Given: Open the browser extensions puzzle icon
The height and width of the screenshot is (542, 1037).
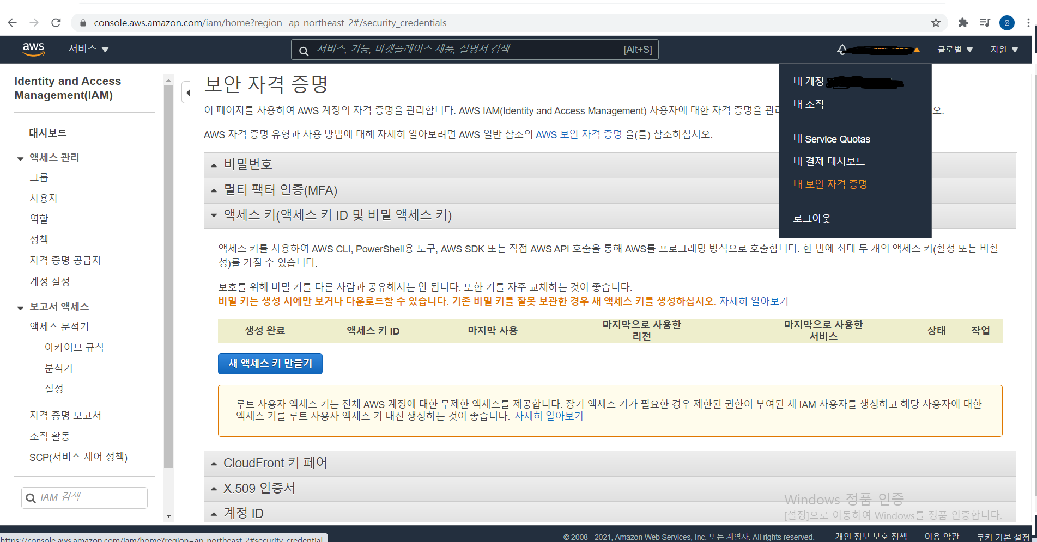Looking at the screenshot, I should point(963,23).
